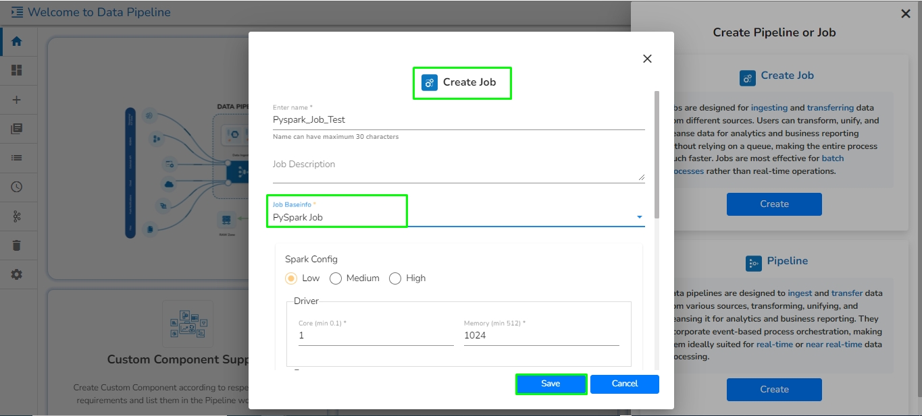Click the Save button
Viewport: 922px width, 416px height.
(550, 384)
